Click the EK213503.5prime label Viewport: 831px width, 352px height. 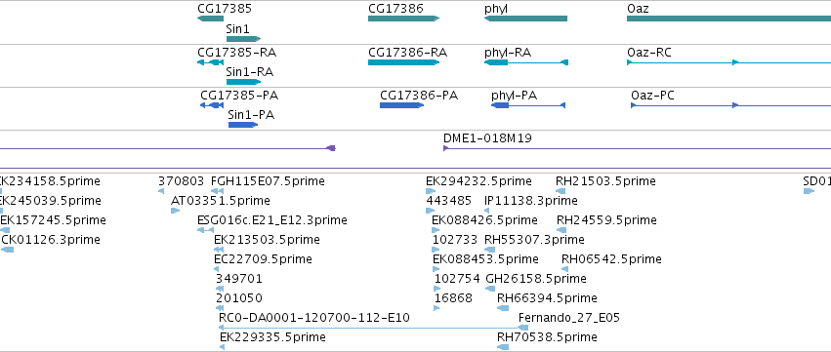pyautogui.click(x=268, y=240)
